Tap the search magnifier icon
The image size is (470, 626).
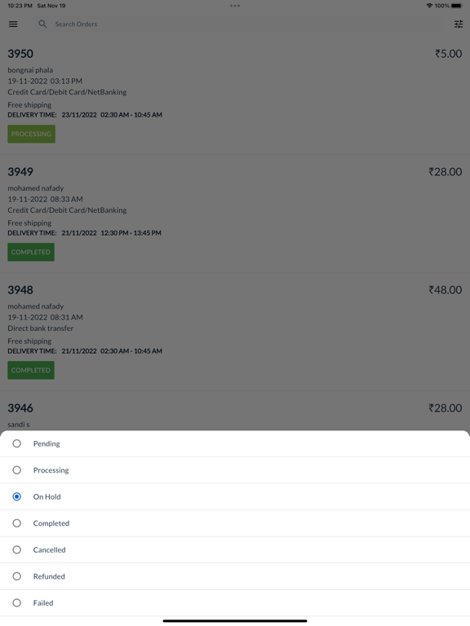(x=42, y=24)
